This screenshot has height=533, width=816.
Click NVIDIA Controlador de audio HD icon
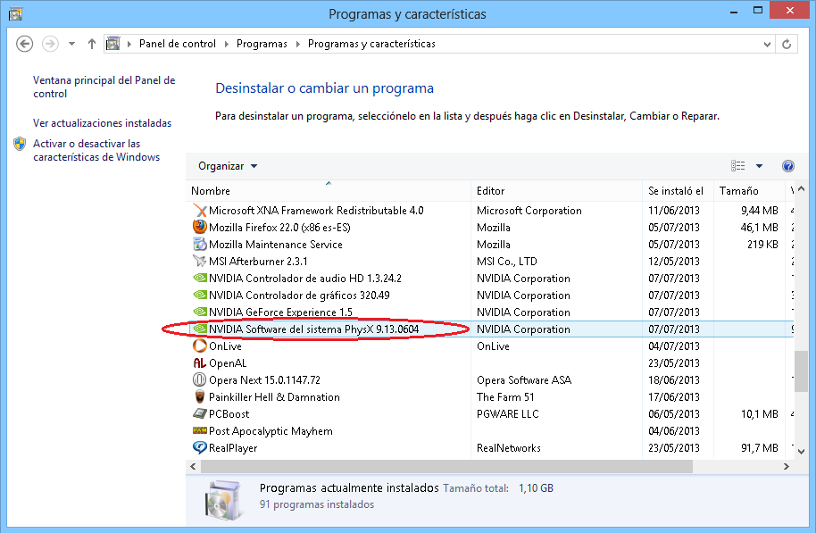point(200,278)
